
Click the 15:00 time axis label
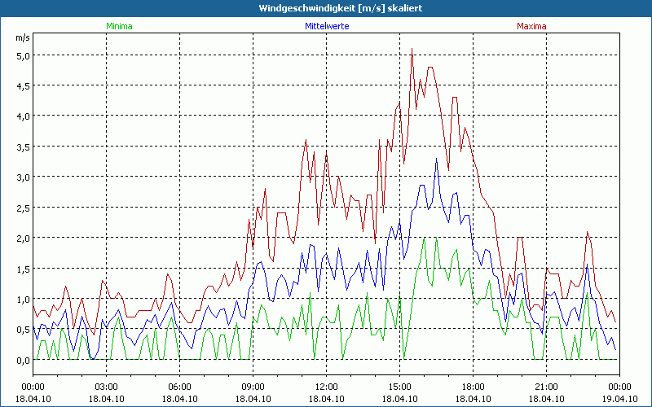coord(399,387)
